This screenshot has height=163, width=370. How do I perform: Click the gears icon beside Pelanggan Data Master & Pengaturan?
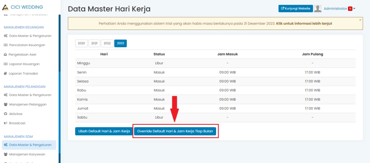6,95
